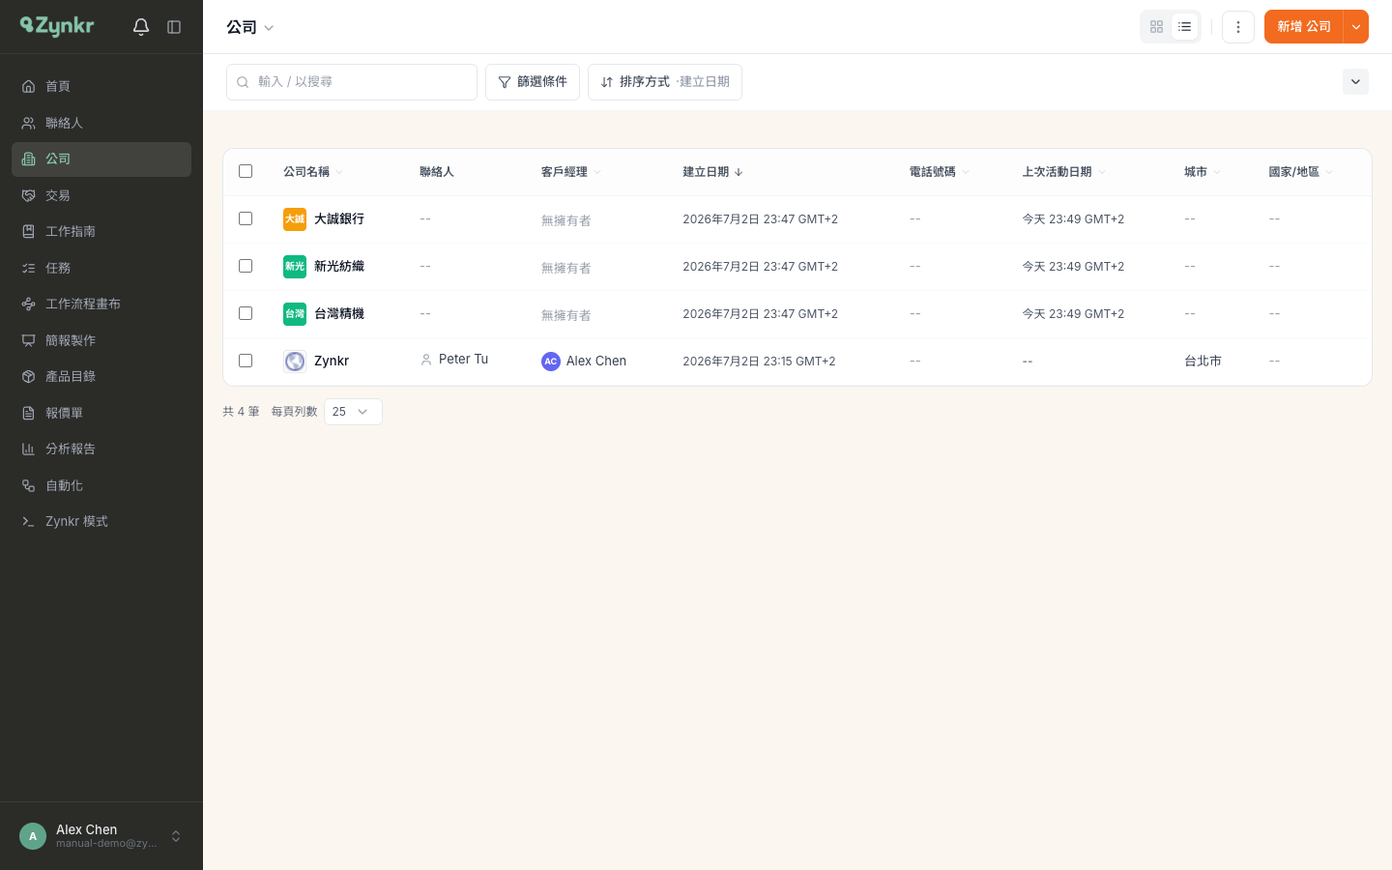Open the 客戶經理 column menu

point(597,173)
